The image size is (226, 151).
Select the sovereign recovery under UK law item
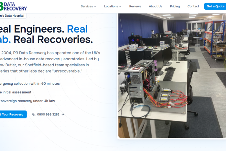pos(27,101)
